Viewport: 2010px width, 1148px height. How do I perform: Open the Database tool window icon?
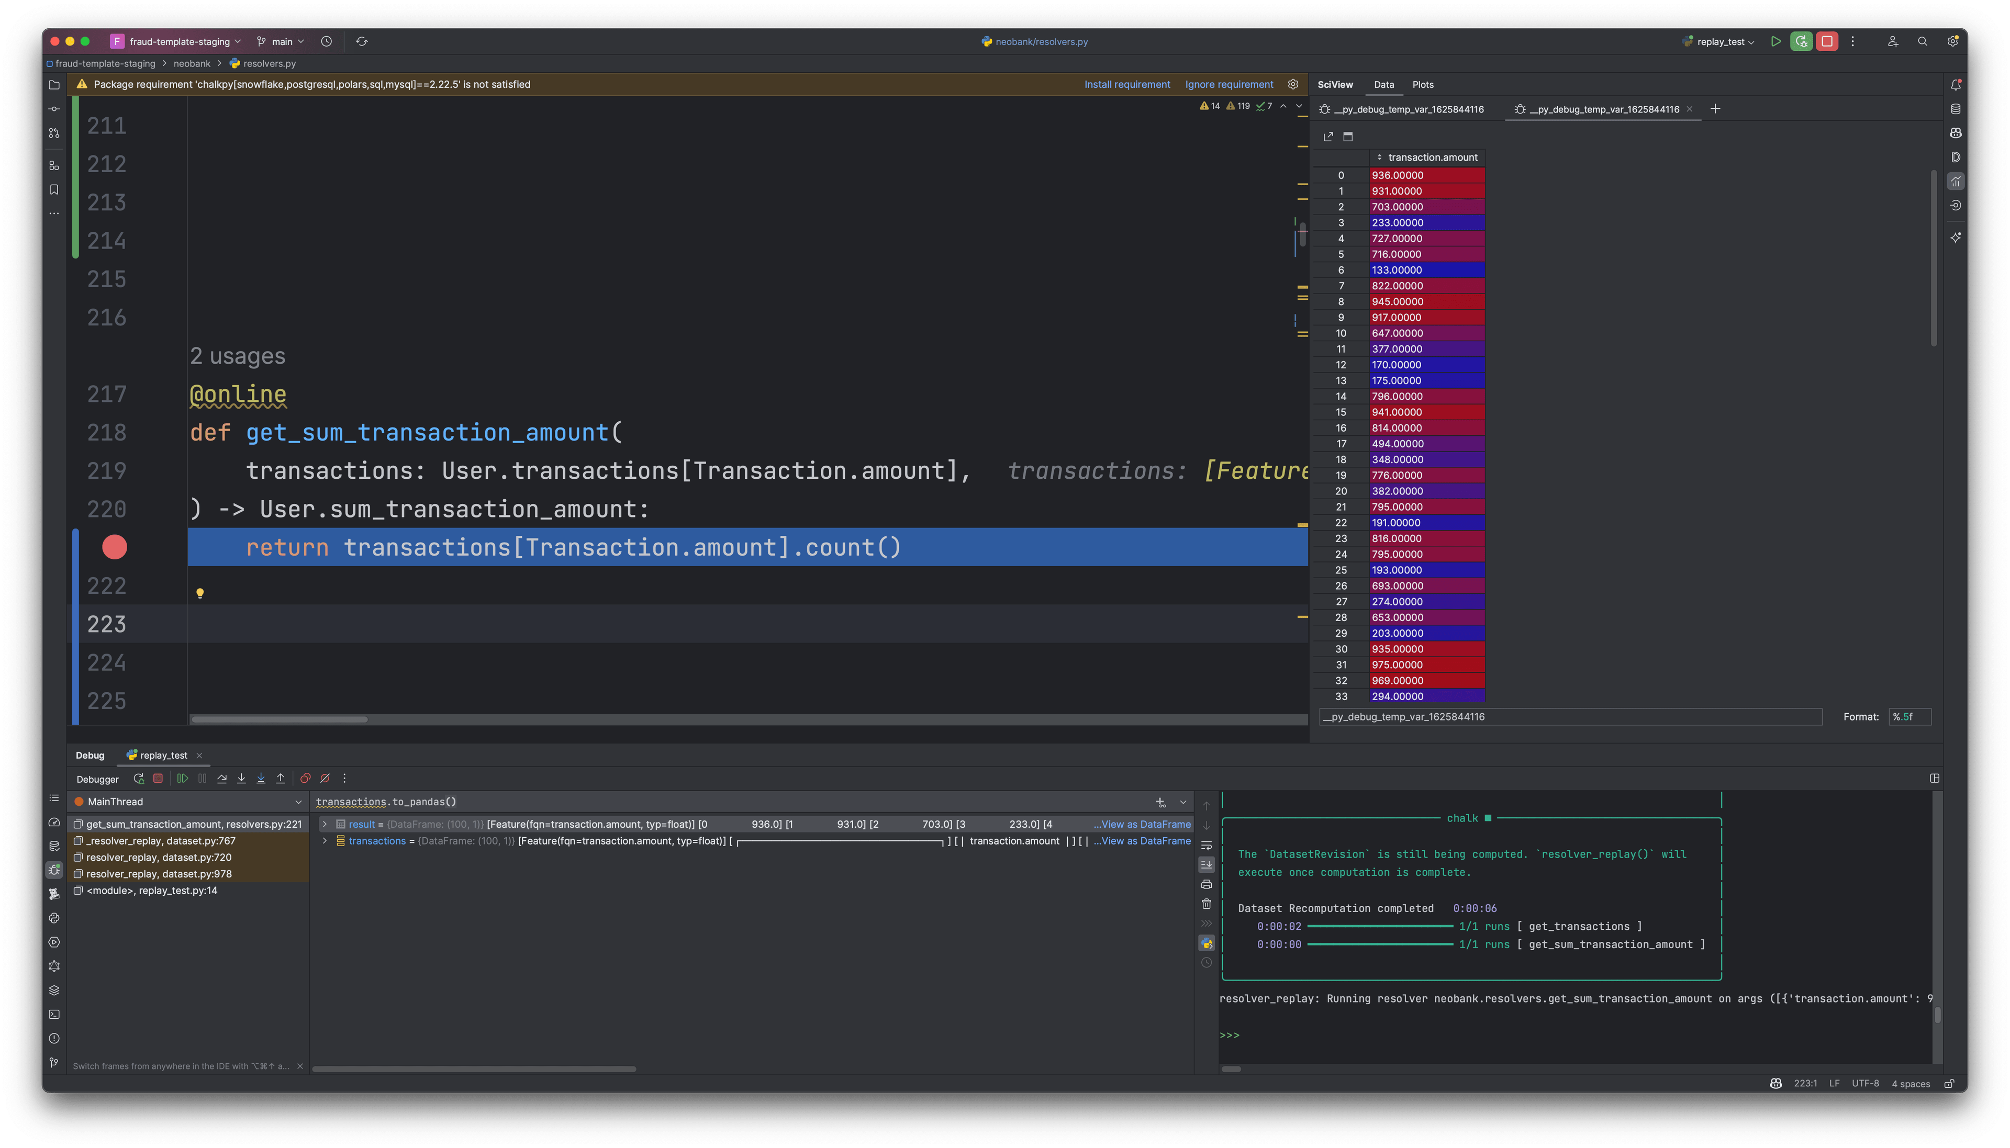pos(1956,109)
